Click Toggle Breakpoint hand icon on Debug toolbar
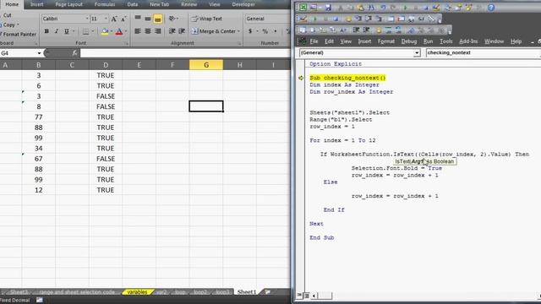This screenshot has width=541, height=304. point(348,19)
